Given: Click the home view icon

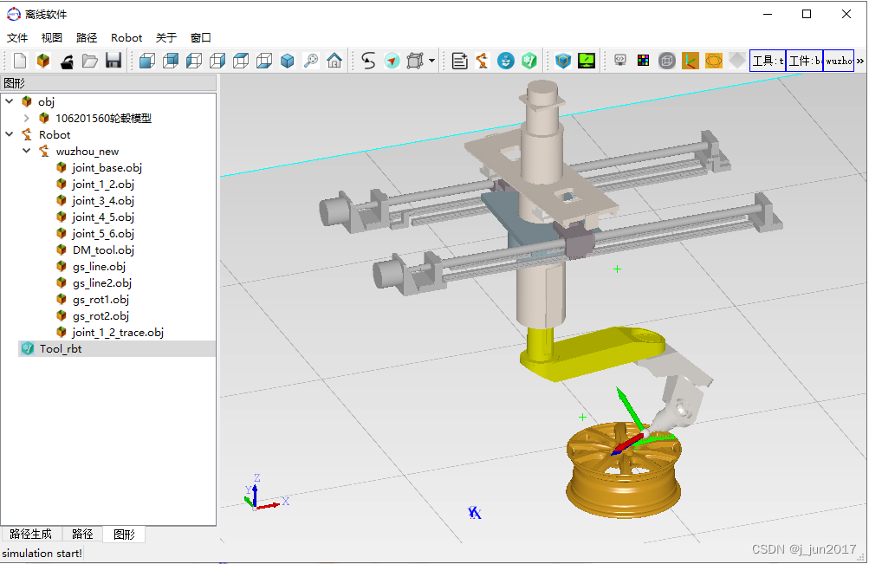Looking at the screenshot, I should [x=334, y=61].
